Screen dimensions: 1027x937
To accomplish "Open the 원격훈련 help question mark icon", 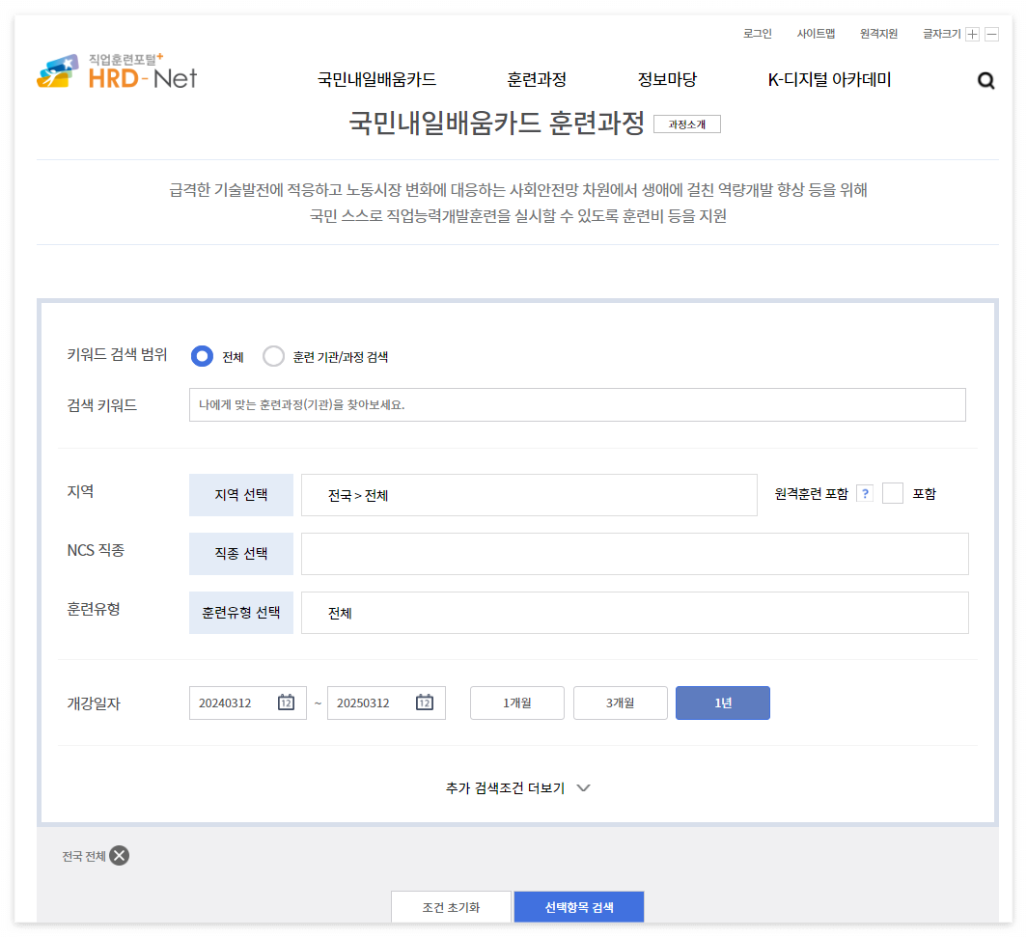I will tap(866, 493).
